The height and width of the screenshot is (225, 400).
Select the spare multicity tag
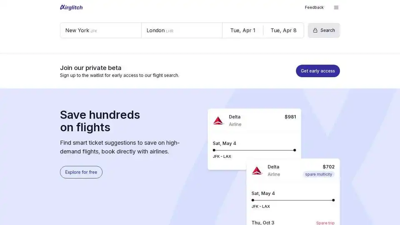pos(319,174)
